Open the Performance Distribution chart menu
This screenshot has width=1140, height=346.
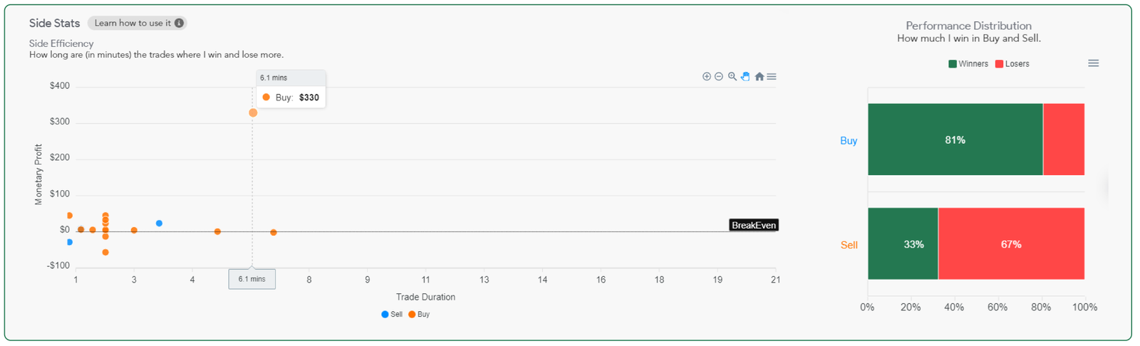pos(1093,63)
